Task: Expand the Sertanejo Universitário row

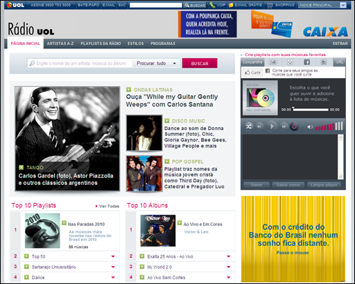Action: pyautogui.click(x=113, y=267)
